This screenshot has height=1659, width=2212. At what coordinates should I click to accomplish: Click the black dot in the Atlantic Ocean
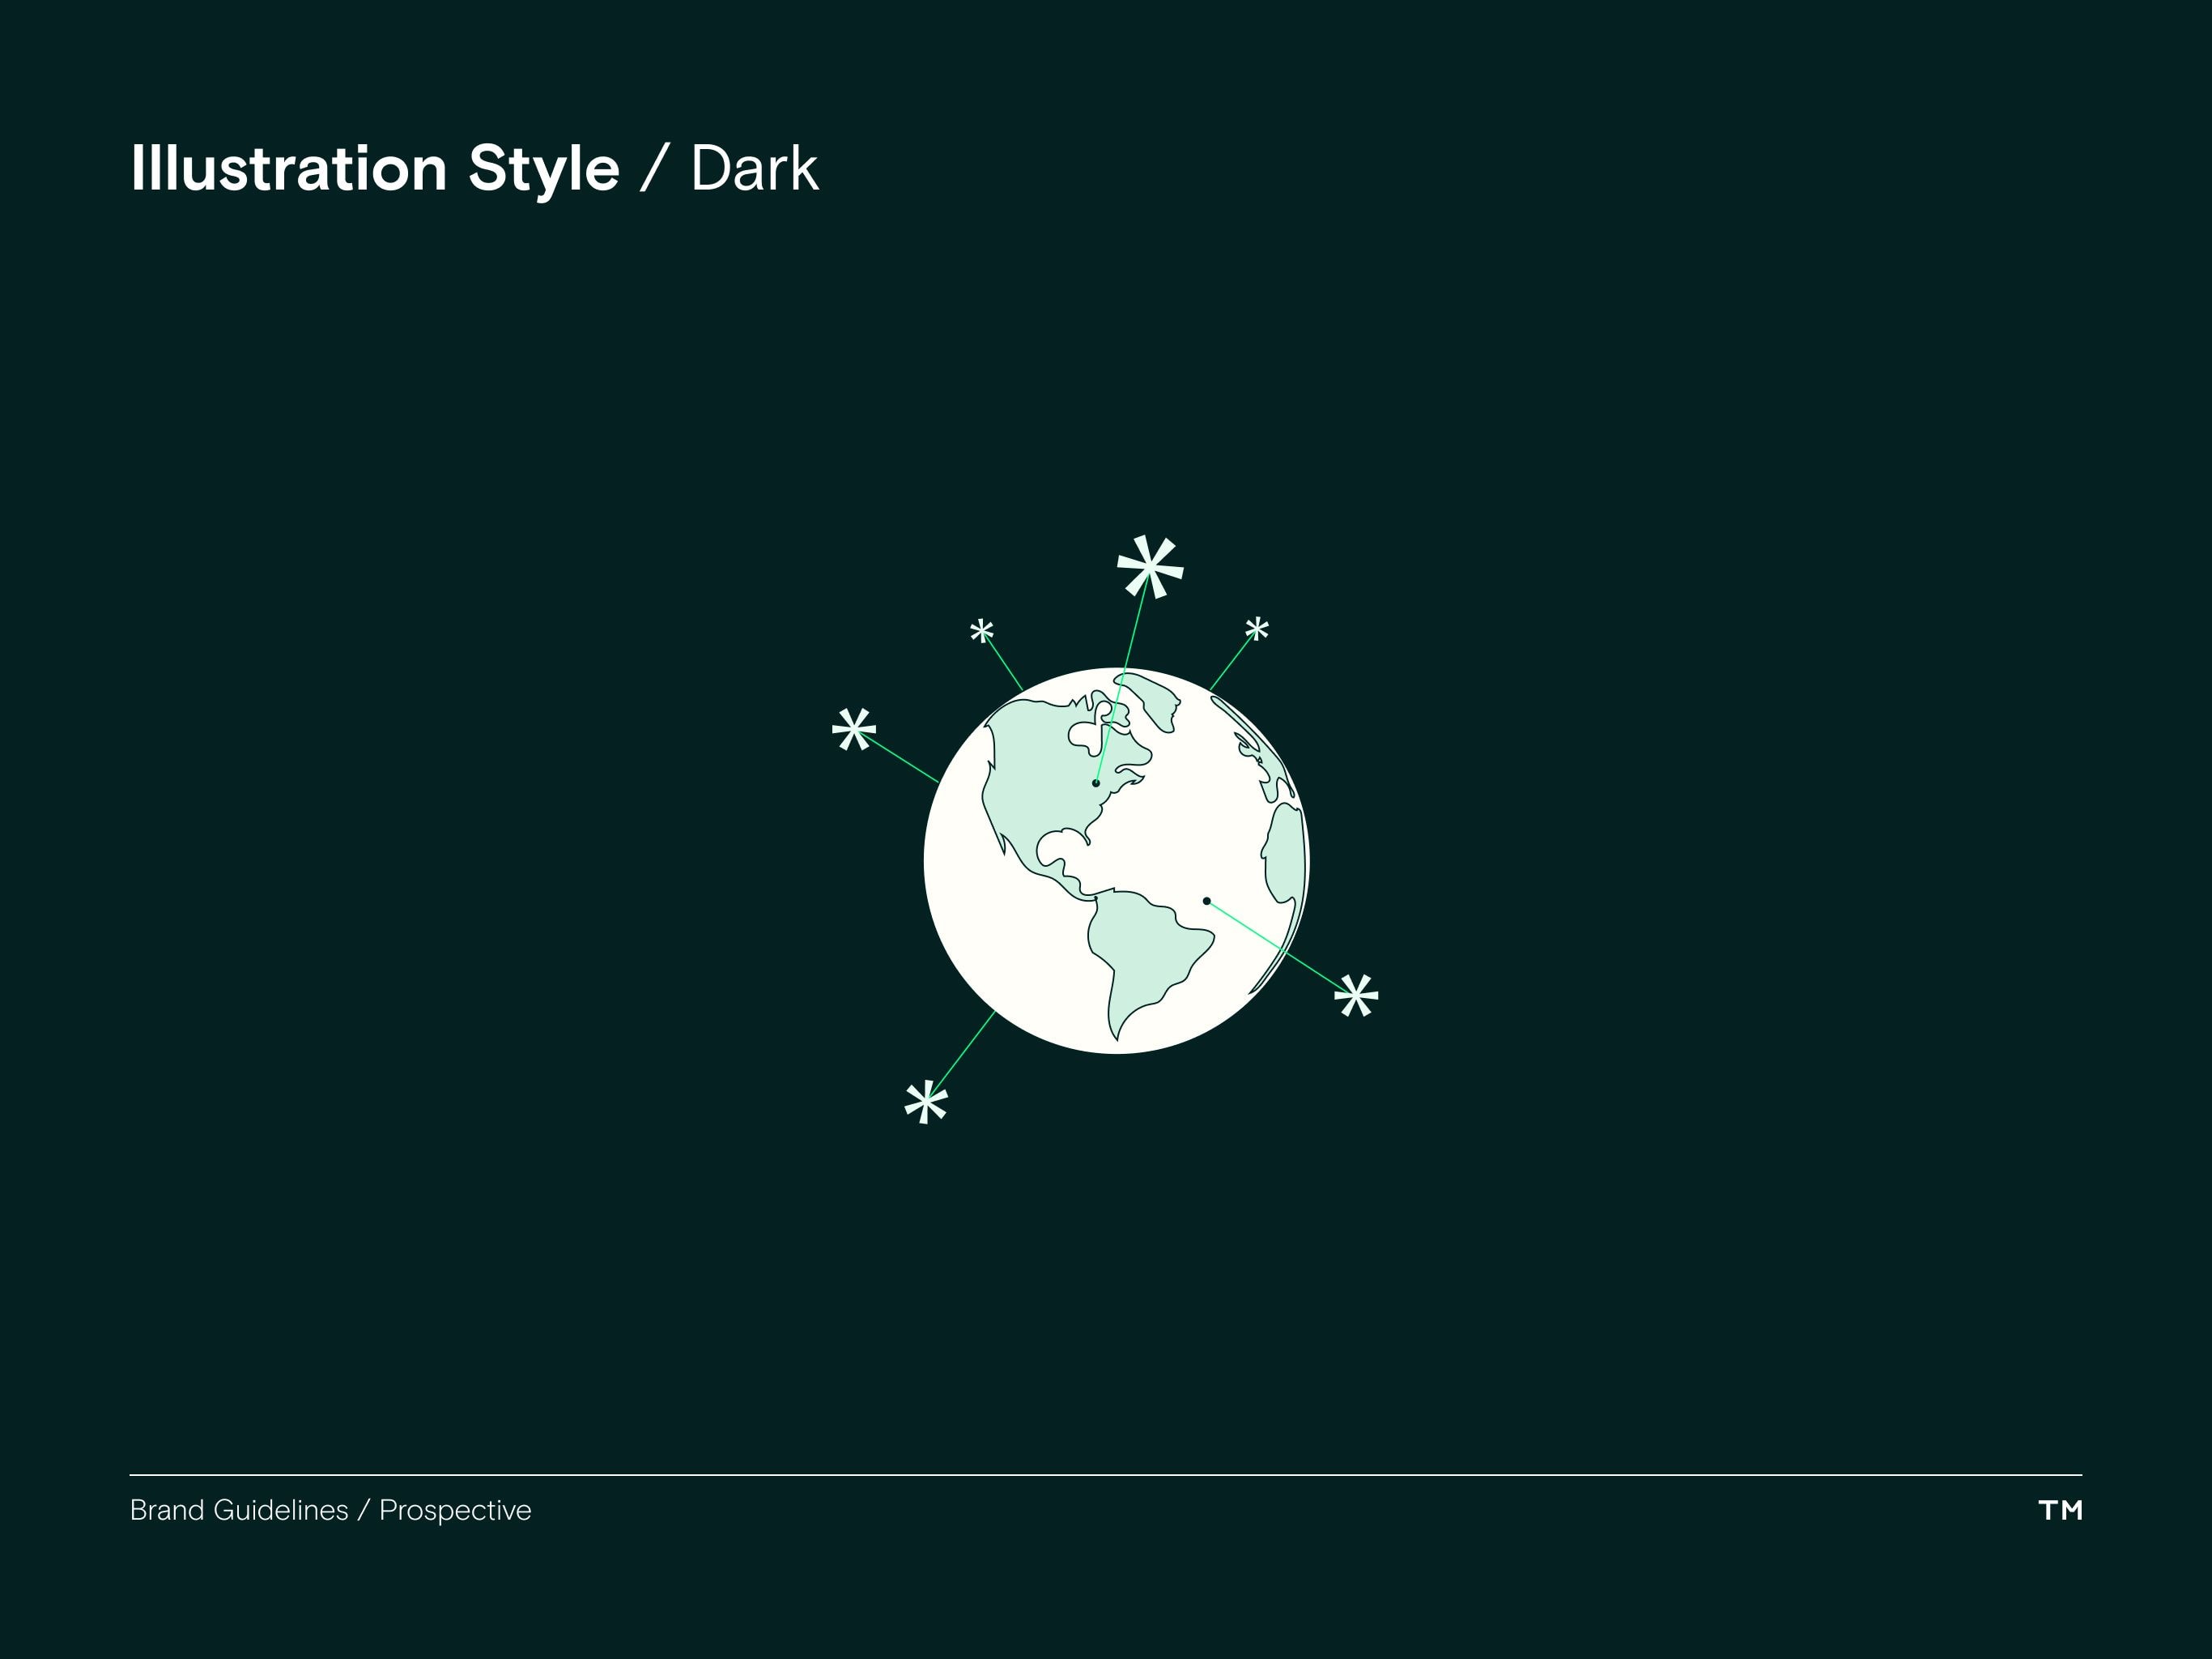coord(1207,901)
